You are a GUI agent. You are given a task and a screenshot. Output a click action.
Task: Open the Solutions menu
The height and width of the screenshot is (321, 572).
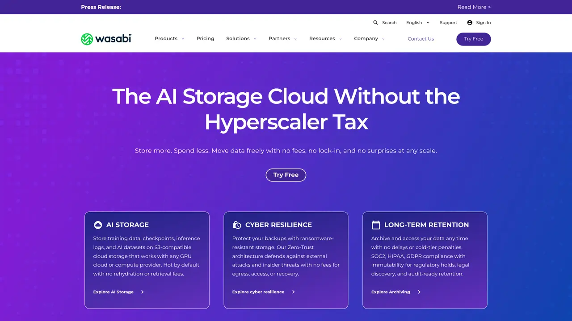pos(238,39)
